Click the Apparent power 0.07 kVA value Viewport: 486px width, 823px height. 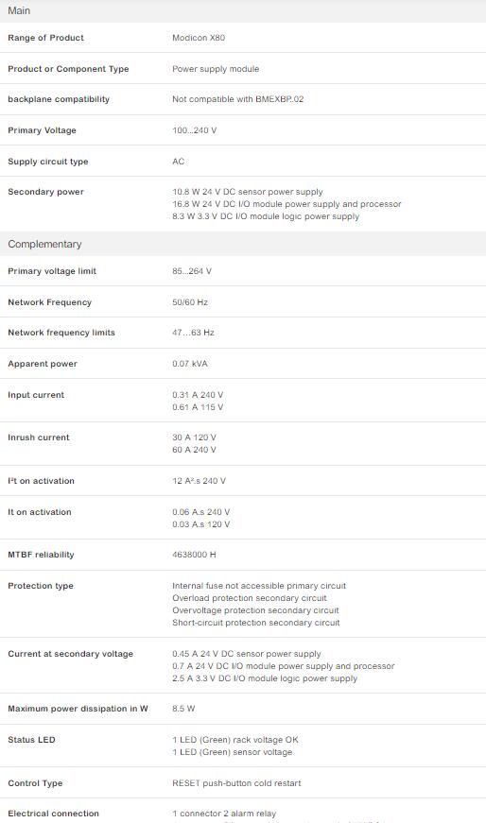tap(190, 364)
